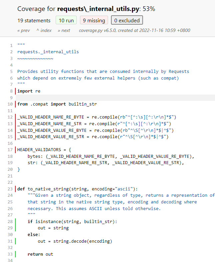This screenshot has width=215, height=262.
Task: Toggle the "9 missing" filter button
Action: click(x=94, y=20)
